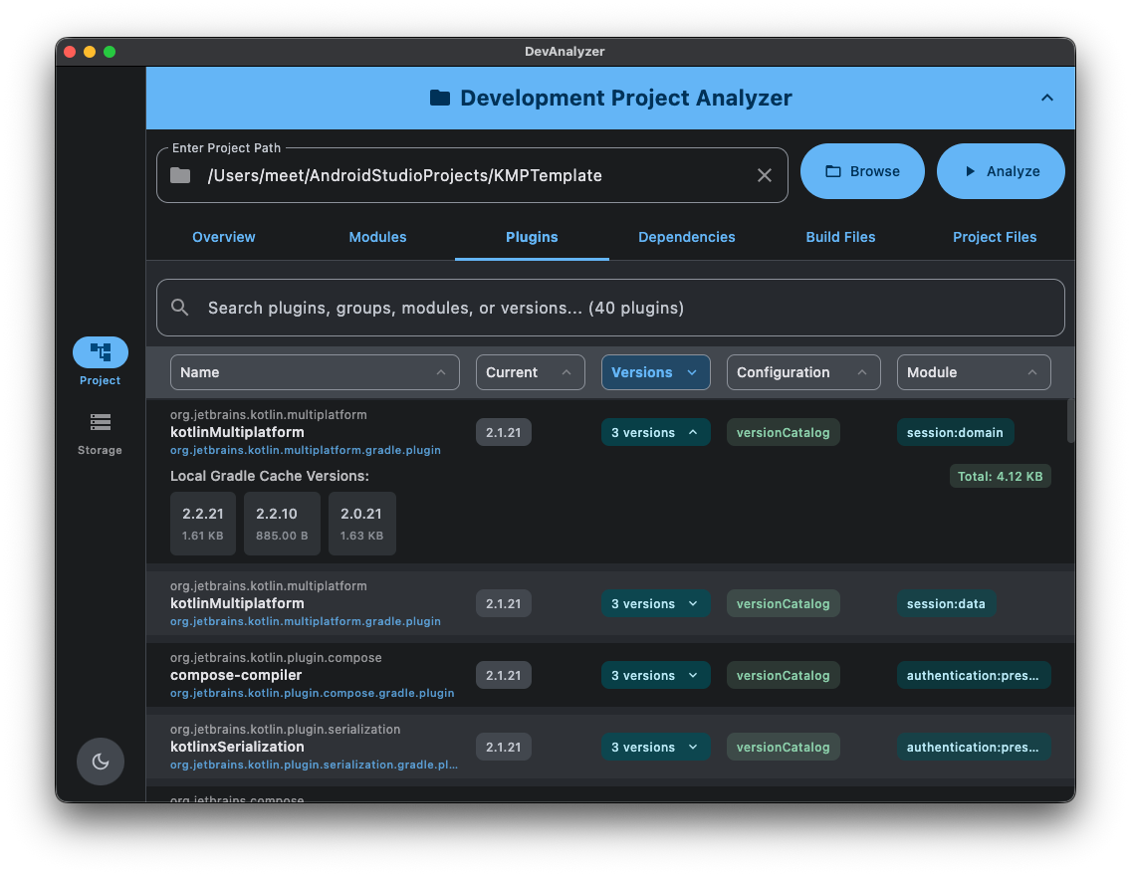Click the yellow minimize window button
Image resolution: width=1131 pixels, height=876 pixels.
pos(90,52)
